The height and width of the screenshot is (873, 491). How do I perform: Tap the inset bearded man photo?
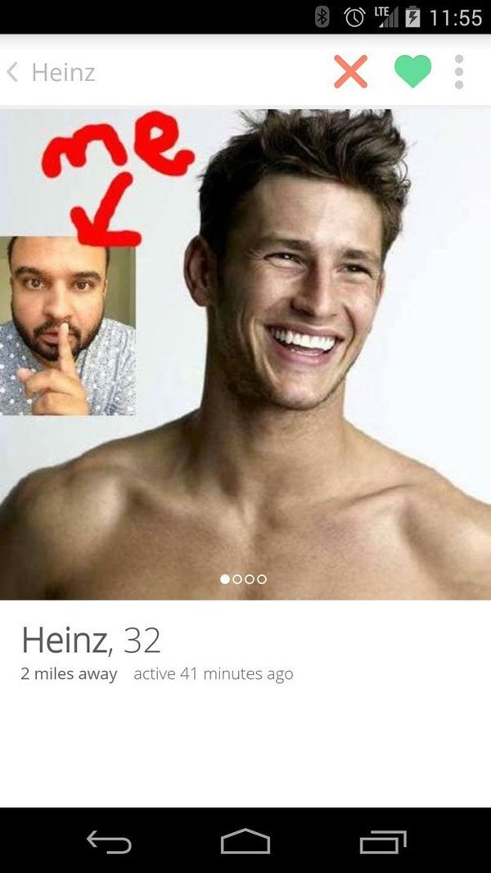[67, 326]
